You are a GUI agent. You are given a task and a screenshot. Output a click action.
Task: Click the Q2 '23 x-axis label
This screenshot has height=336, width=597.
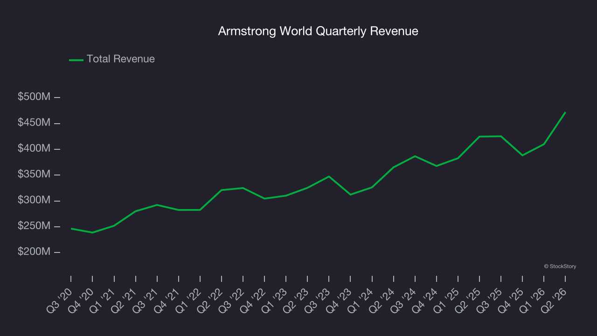tap(296, 301)
